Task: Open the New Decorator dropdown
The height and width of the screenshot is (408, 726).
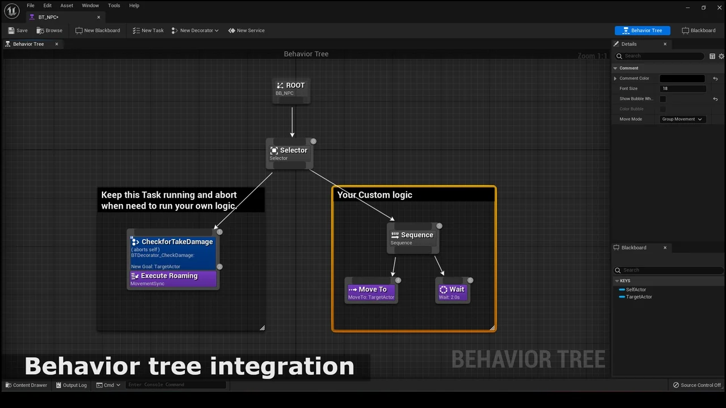Action: click(x=195, y=31)
